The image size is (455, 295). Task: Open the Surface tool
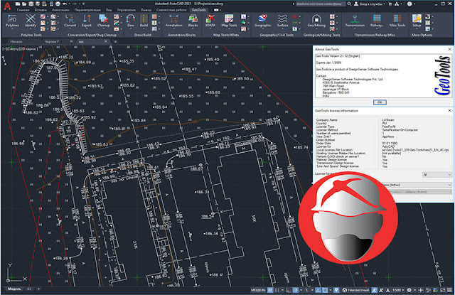point(282,21)
